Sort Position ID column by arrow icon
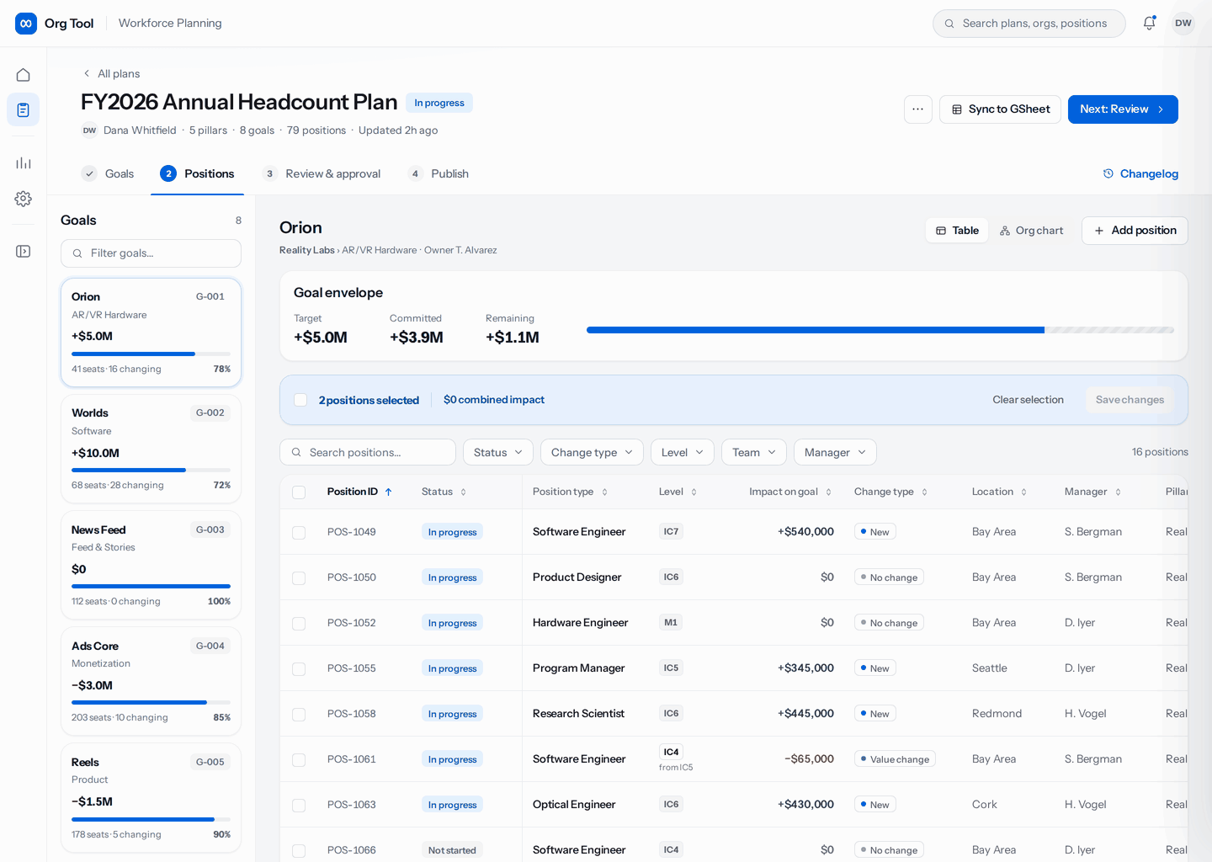Screen dimensions: 1212x862 coord(388,492)
